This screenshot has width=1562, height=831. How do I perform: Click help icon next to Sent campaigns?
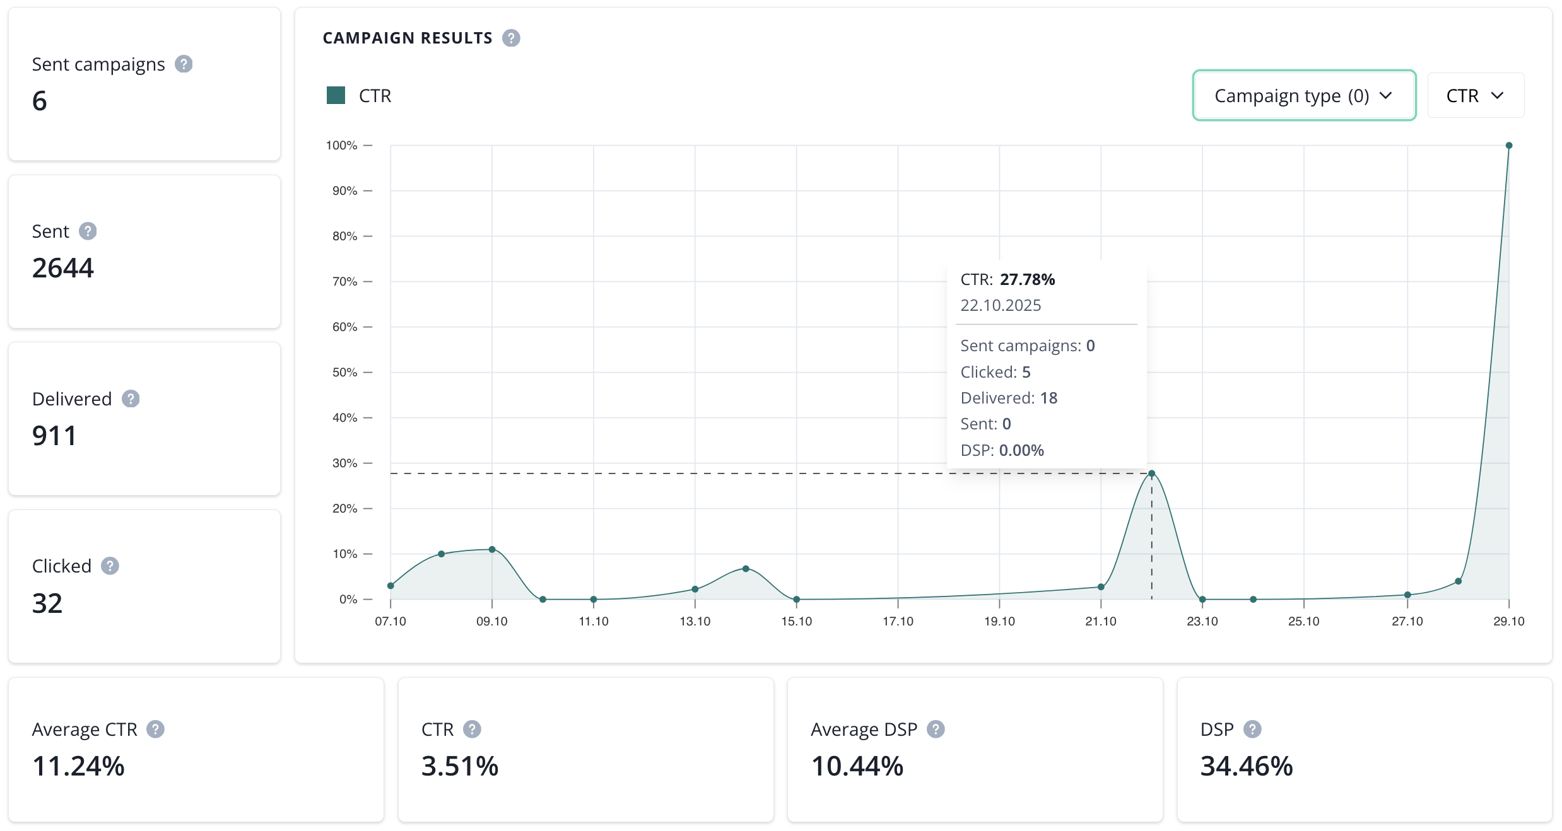184,64
